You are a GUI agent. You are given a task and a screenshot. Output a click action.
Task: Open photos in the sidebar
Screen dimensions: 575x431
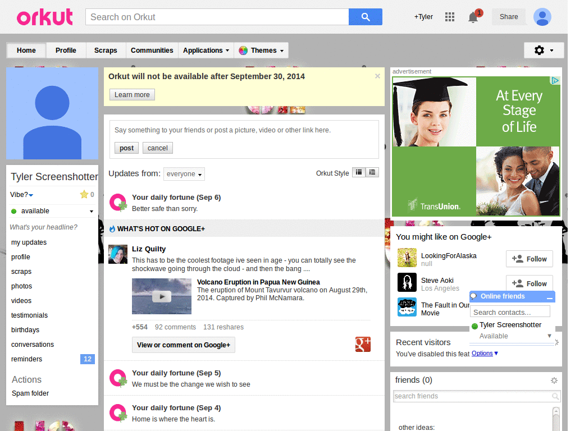(x=22, y=286)
